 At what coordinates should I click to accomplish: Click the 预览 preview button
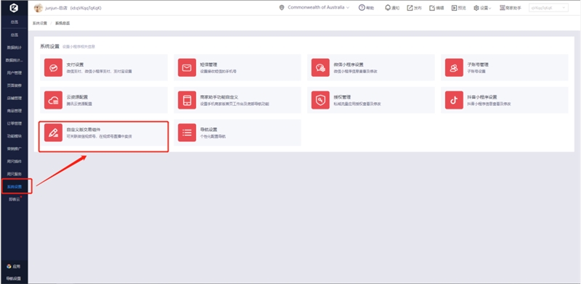tap(459, 8)
